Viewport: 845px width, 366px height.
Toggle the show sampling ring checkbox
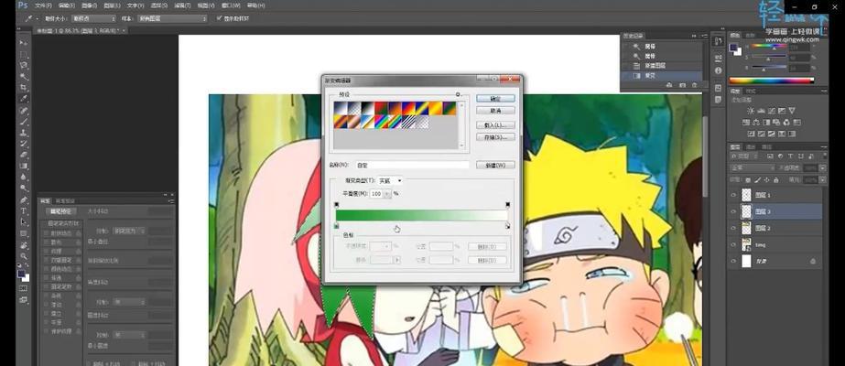pos(219,17)
